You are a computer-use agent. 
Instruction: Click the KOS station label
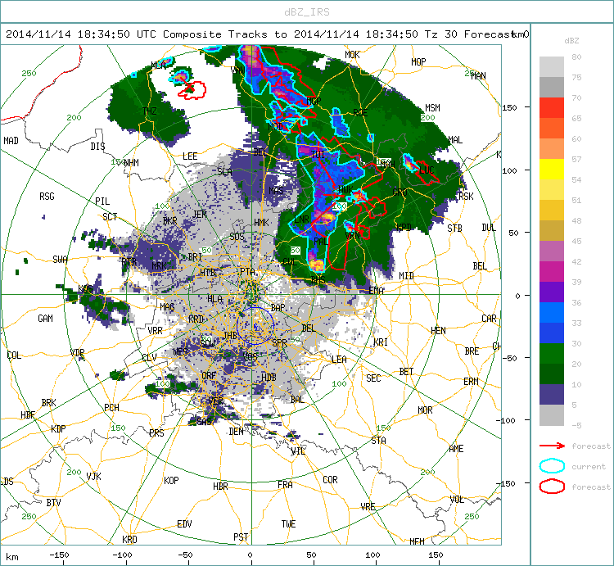(85, 289)
